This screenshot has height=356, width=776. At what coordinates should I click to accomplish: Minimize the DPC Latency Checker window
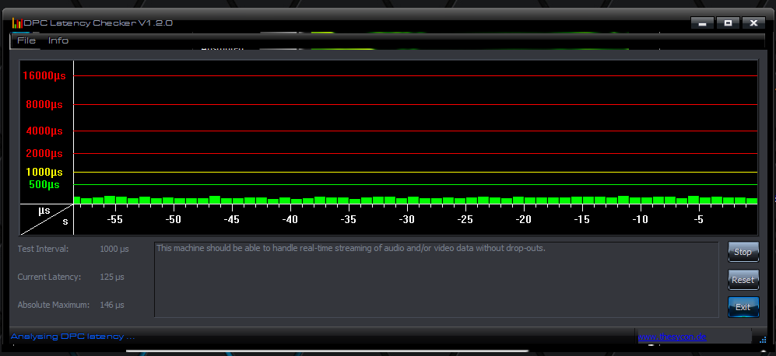tap(702, 23)
